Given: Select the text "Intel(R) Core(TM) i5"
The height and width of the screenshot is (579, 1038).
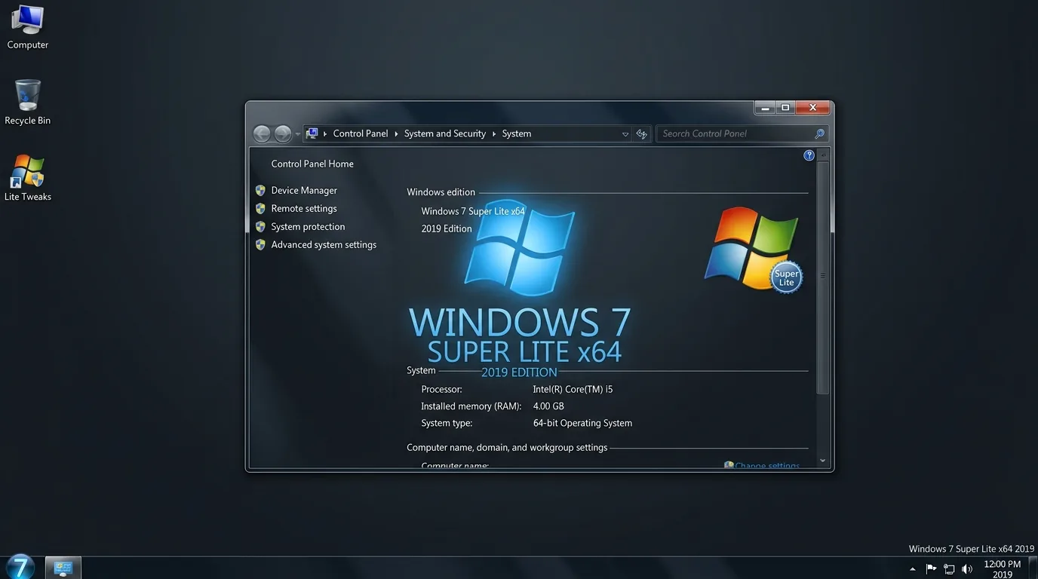Looking at the screenshot, I should 573,390.
